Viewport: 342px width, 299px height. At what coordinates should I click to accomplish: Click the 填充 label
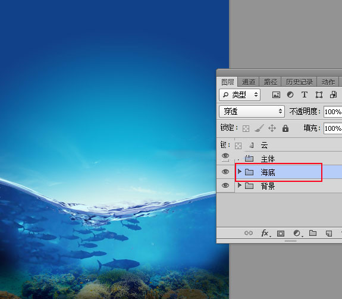click(x=312, y=128)
